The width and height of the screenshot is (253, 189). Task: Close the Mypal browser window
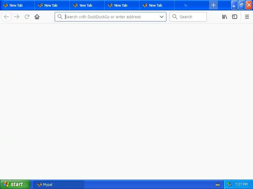(249, 5)
